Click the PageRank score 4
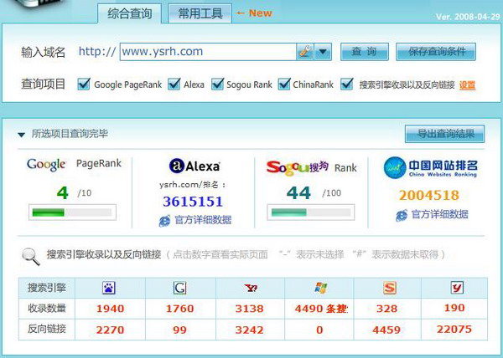This screenshot has width=503, height=358. point(63,193)
